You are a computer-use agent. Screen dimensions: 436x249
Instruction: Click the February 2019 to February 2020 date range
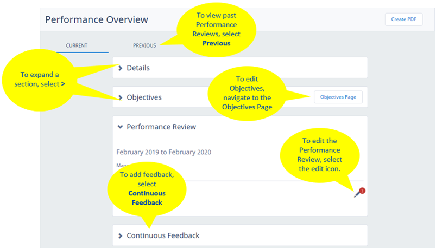pyautogui.click(x=163, y=152)
